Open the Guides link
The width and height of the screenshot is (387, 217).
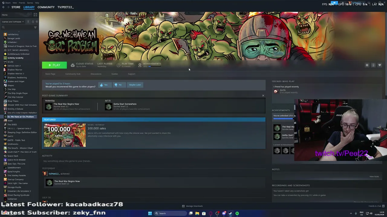click(115, 74)
